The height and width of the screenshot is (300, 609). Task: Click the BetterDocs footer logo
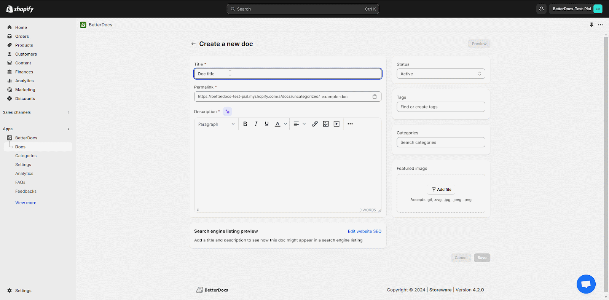[212, 290]
